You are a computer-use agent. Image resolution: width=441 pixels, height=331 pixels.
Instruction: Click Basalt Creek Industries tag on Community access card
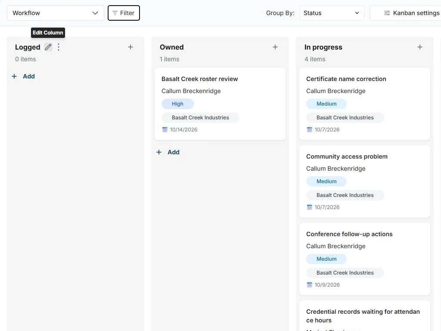coord(345,195)
